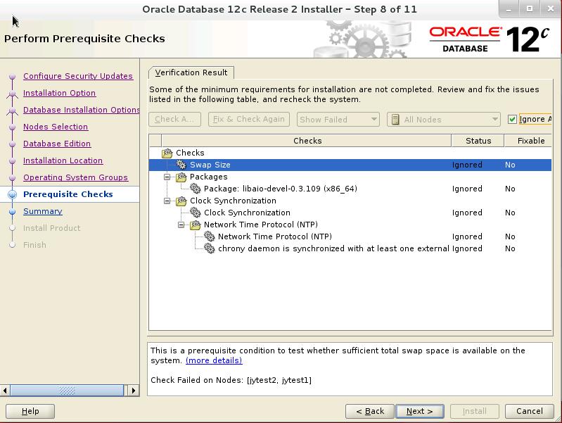Click the Operating System Groups step bullet
The width and height of the screenshot is (562, 423).
coord(12,177)
